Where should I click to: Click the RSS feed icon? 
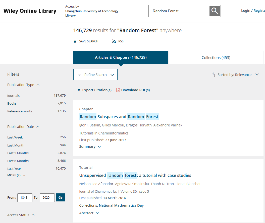[x=114, y=41]
